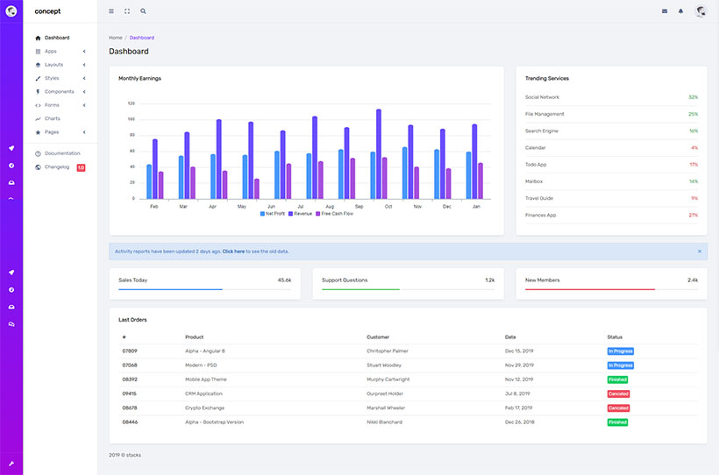Viewport: 719px width, 475px height.
Task: Click the wrench icon at sidebar bottom
Action: pyautogui.click(x=11, y=464)
